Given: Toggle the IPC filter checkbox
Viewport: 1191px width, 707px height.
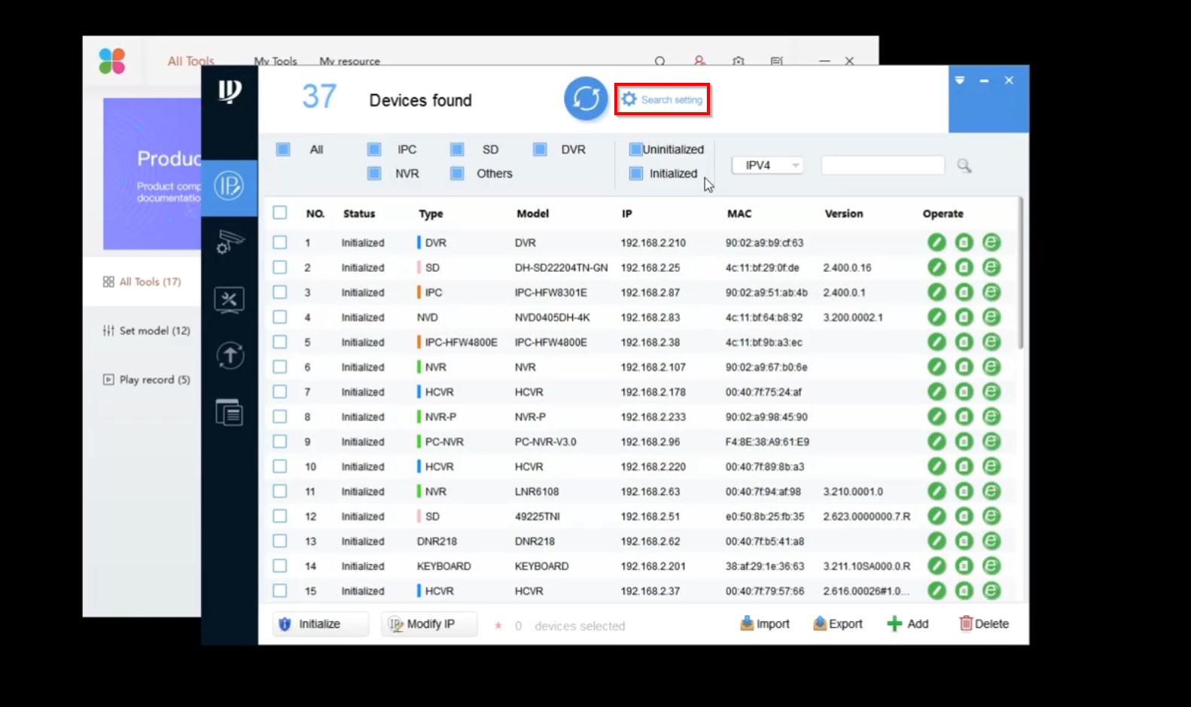Looking at the screenshot, I should tap(374, 149).
